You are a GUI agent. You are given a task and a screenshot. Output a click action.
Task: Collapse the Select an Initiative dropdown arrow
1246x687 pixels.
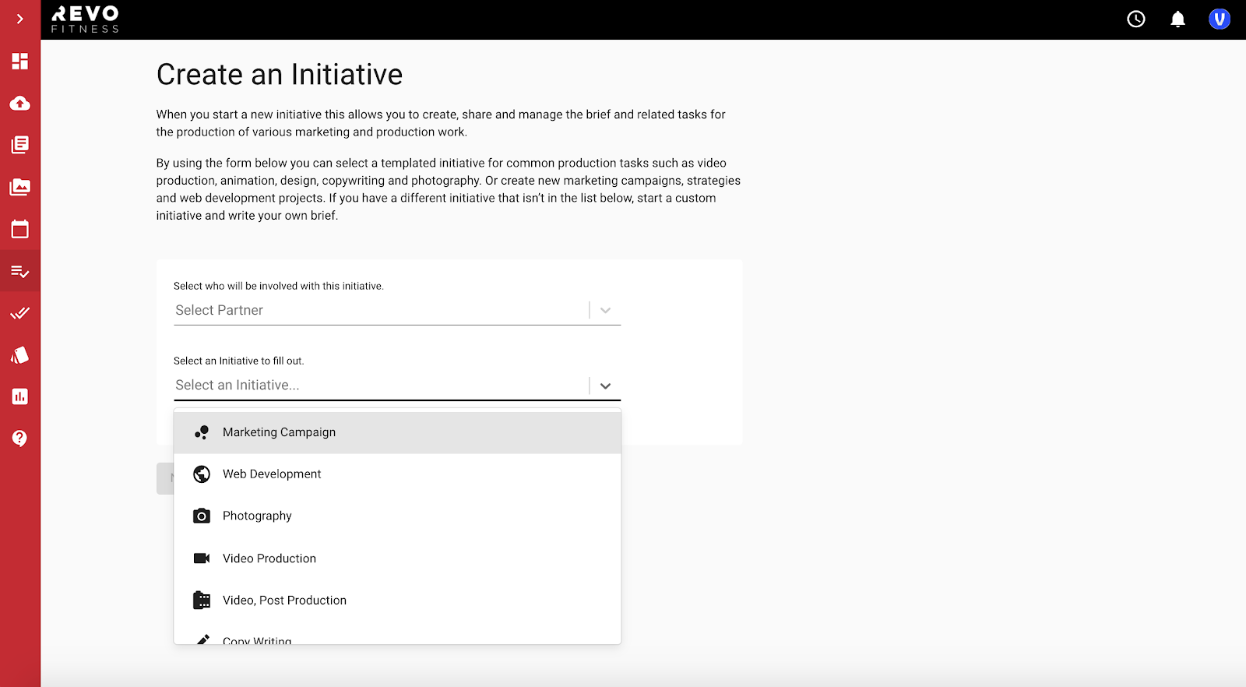[605, 386]
